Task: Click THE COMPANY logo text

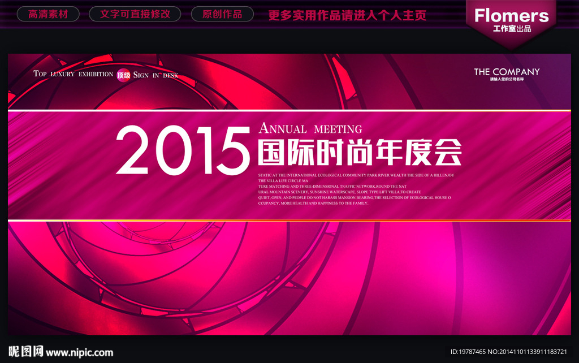Action: pyautogui.click(x=507, y=72)
